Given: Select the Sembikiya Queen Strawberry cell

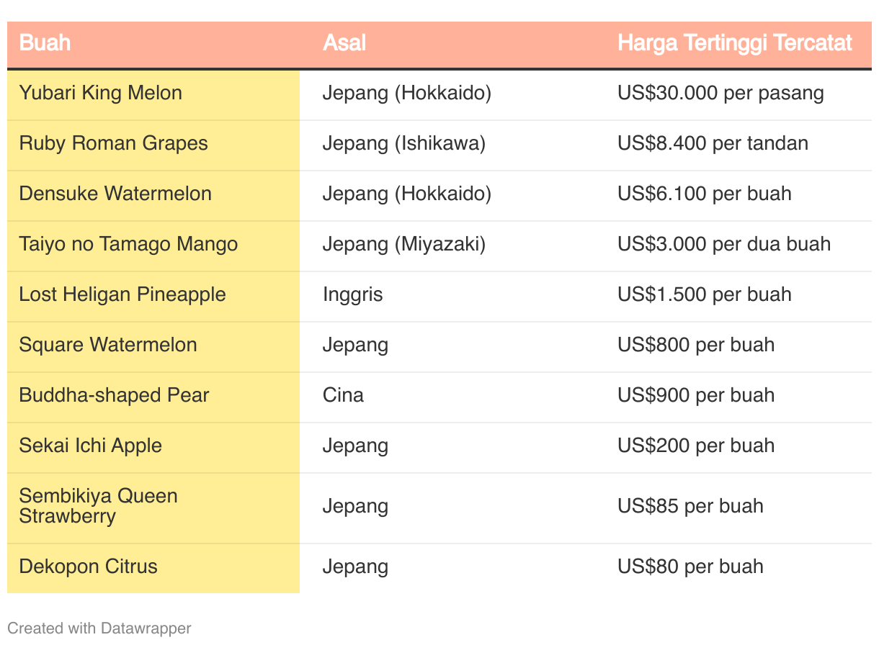Looking at the screenshot, I should coord(99,506).
